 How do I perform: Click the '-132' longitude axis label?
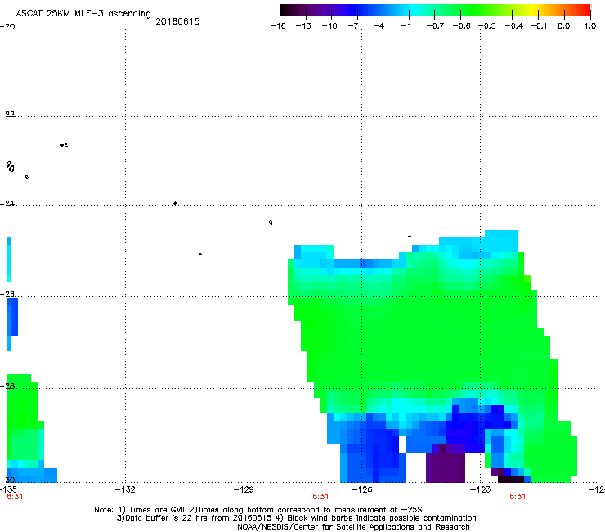tap(126, 489)
